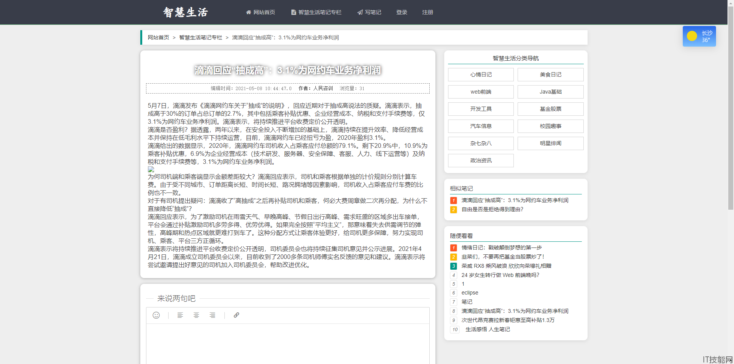Screen dimensions: 734x364
Task: Click the 智慧生活分类导航 heading
Action: (x=516, y=58)
